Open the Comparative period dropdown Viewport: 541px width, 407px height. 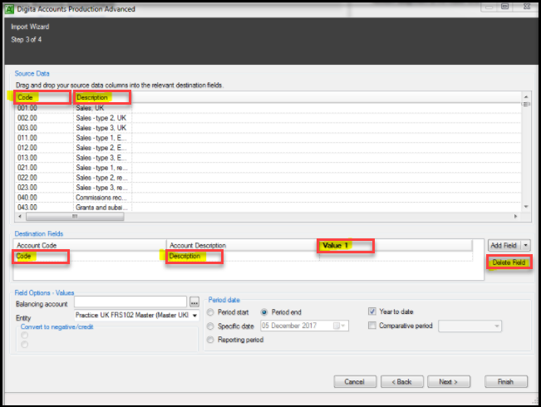coord(496,326)
